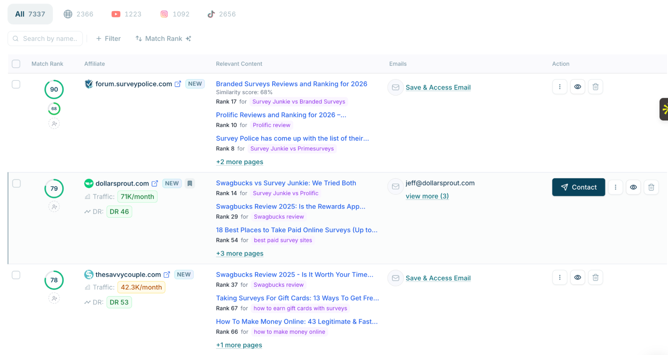Screen dimensions: 668x355
Task: Click the bookmark icon next to dollarsprout.com
Action: pyautogui.click(x=189, y=183)
